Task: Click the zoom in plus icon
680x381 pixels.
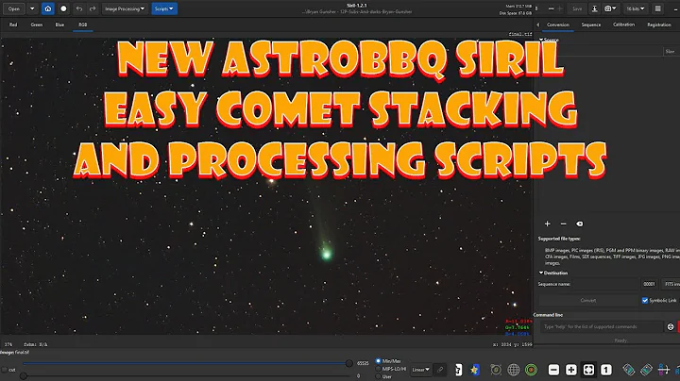Action: [x=571, y=370]
